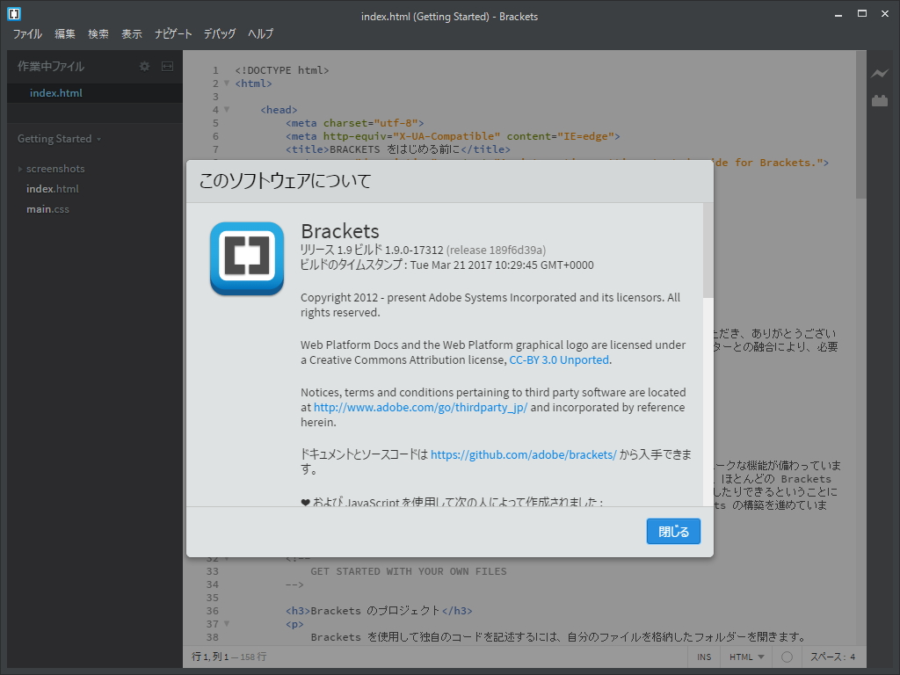Screen dimensions: 900x675
Task: Collapse the html code fold arrow on line 2
Action: (226, 83)
